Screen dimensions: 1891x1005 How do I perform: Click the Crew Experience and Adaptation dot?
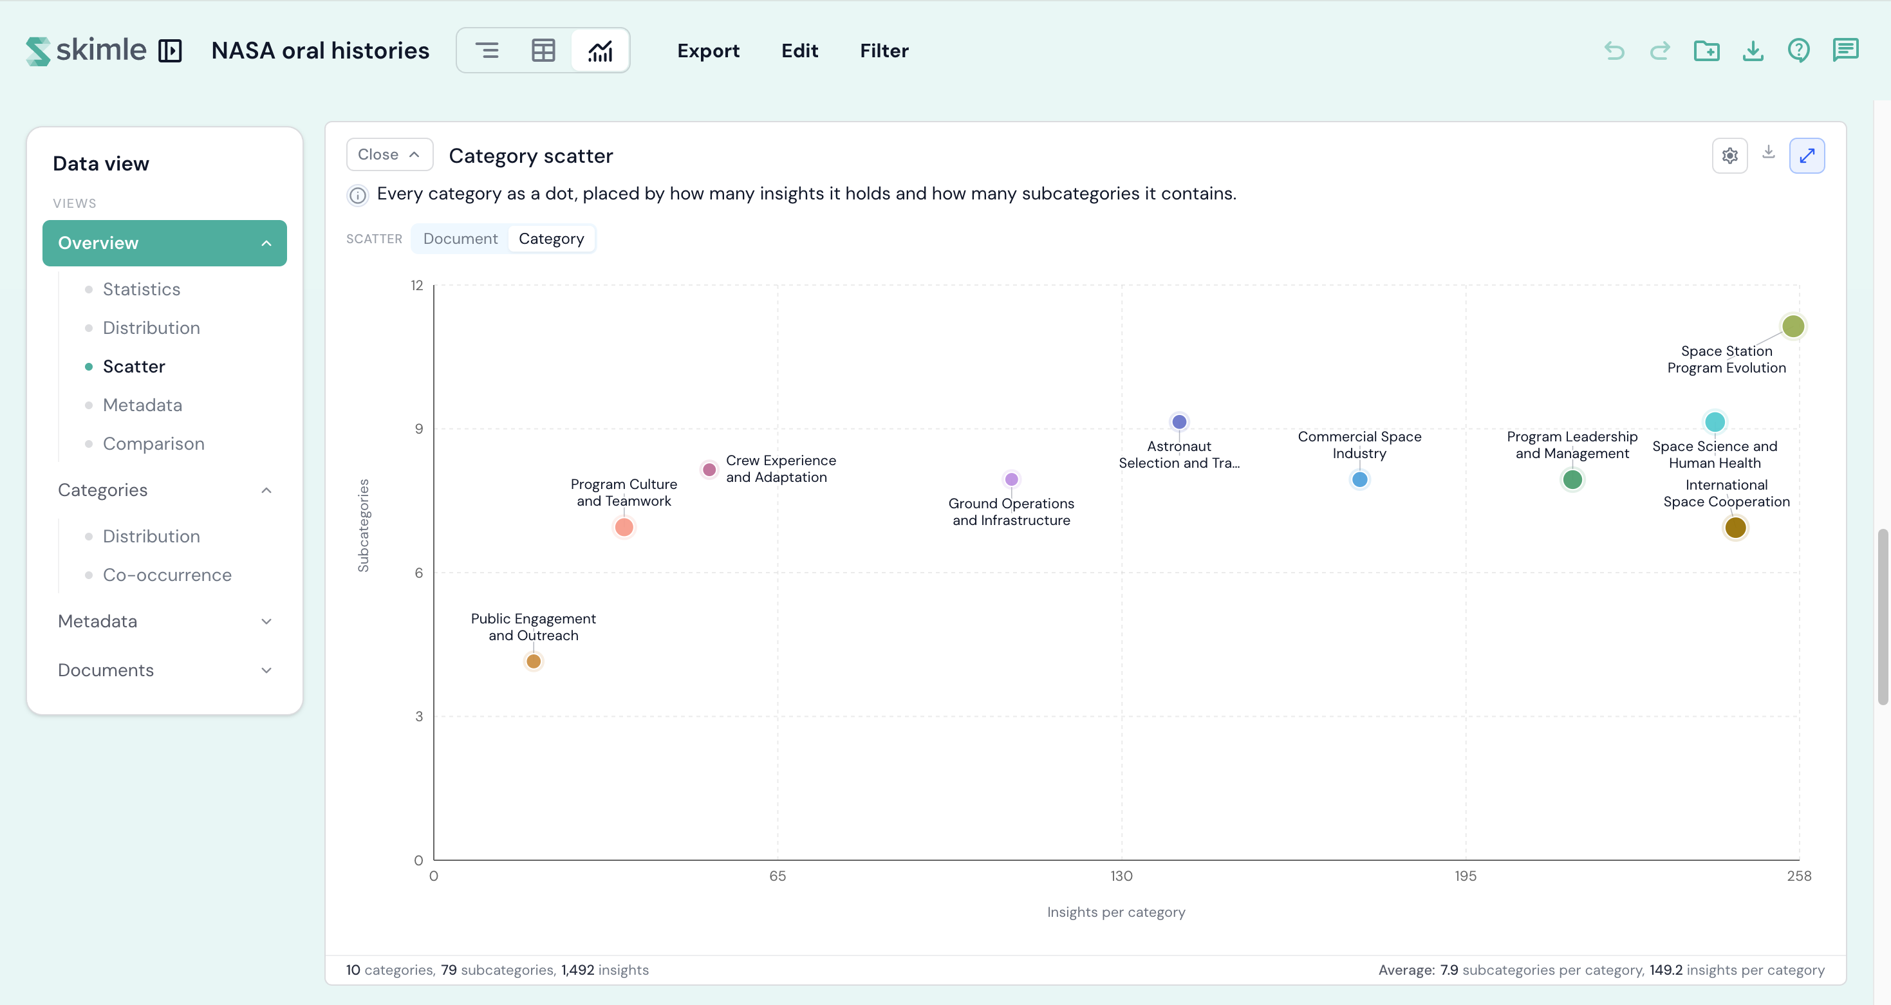[x=709, y=470]
